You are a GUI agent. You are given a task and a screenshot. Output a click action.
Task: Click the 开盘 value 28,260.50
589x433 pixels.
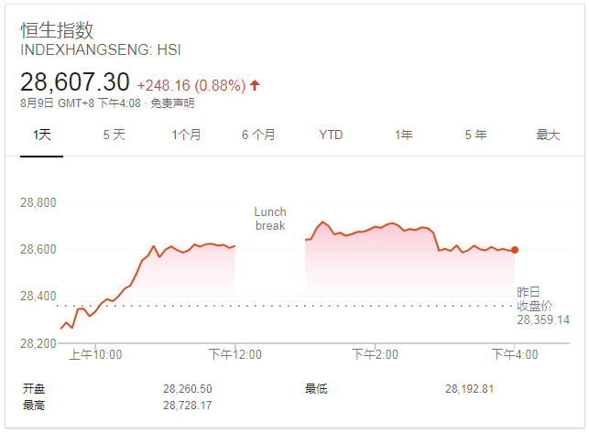click(188, 389)
